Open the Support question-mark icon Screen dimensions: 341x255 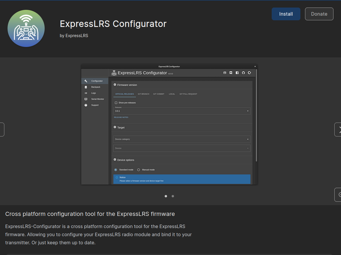click(x=86, y=105)
